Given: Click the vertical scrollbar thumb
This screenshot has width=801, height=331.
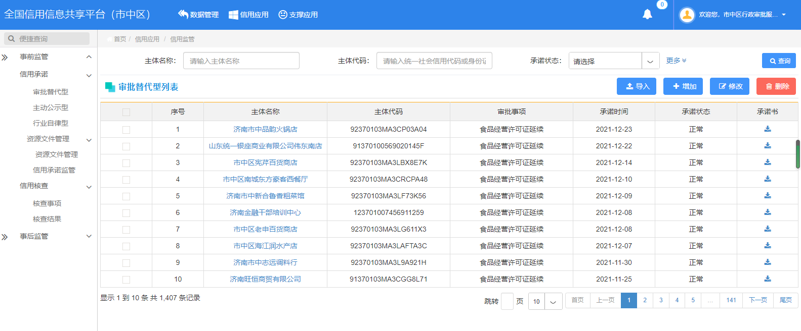Looking at the screenshot, I should coord(798,154).
